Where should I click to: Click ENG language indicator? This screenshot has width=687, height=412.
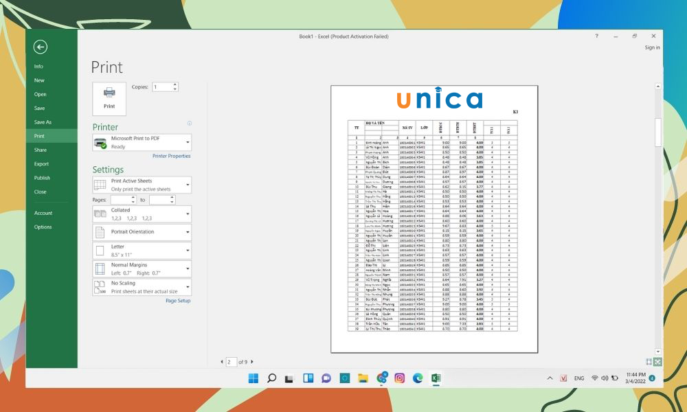click(579, 378)
